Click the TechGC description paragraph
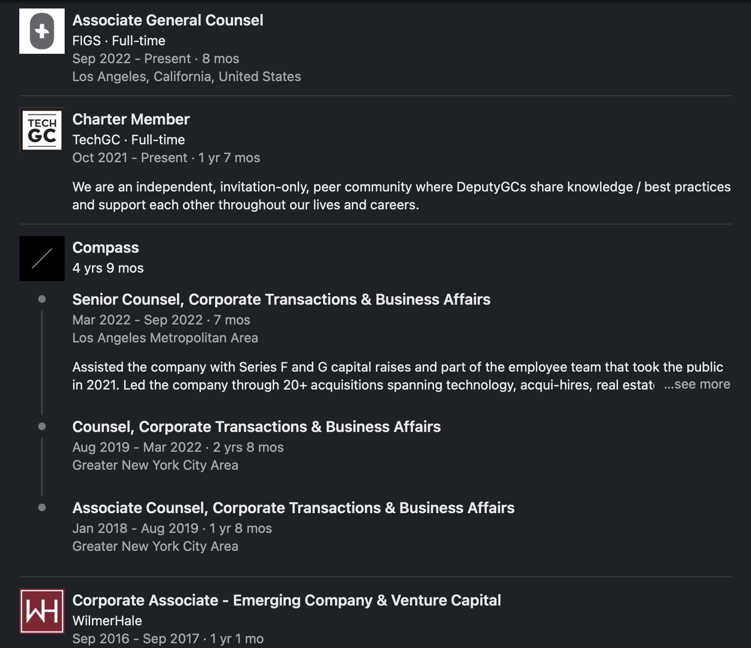Image resolution: width=751 pixels, height=648 pixels. [x=401, y=196]
